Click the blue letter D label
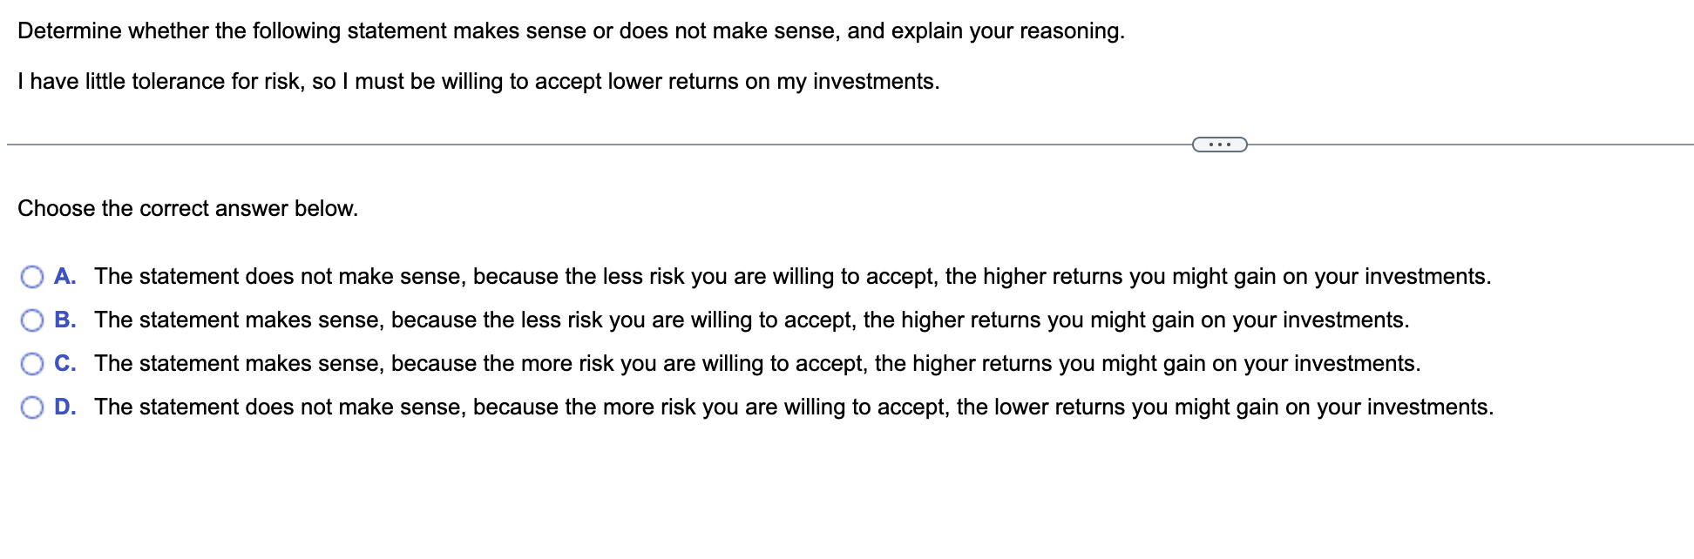The image size is (1694, 559). pyautogui.click(x=64, y=406)
